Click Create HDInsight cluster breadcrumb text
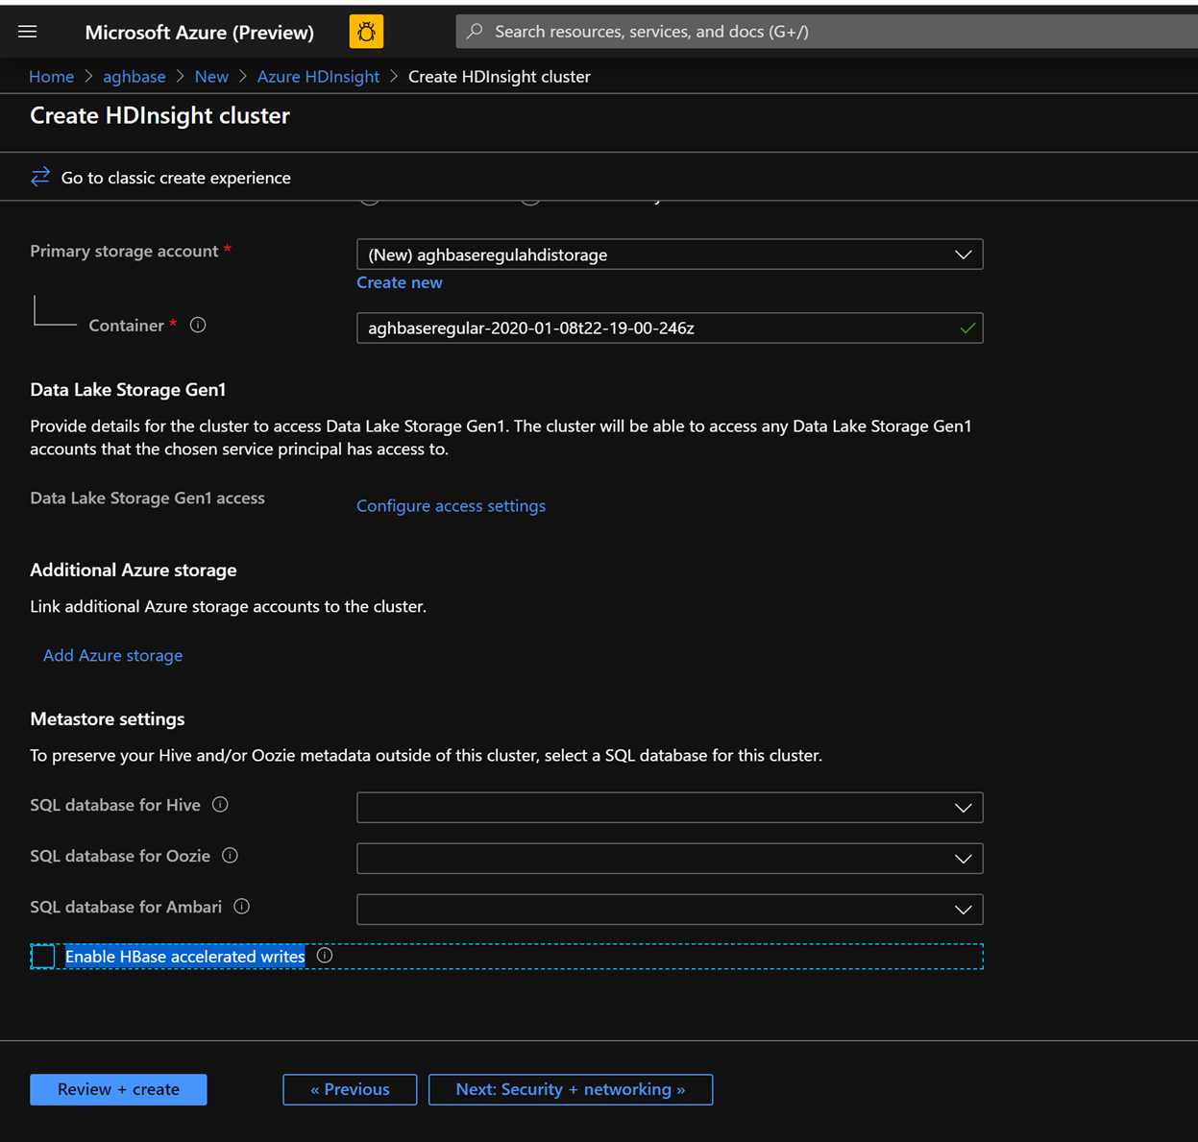The width and height of the screenshot is (1198, 1142). tap(500, 76)
